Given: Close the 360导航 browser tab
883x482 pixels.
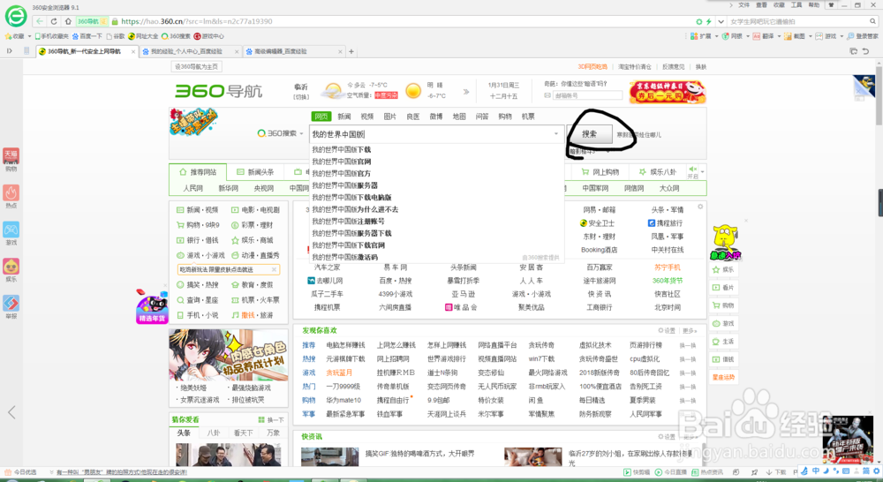Looking at the screenshot, I should click(133, 51).
